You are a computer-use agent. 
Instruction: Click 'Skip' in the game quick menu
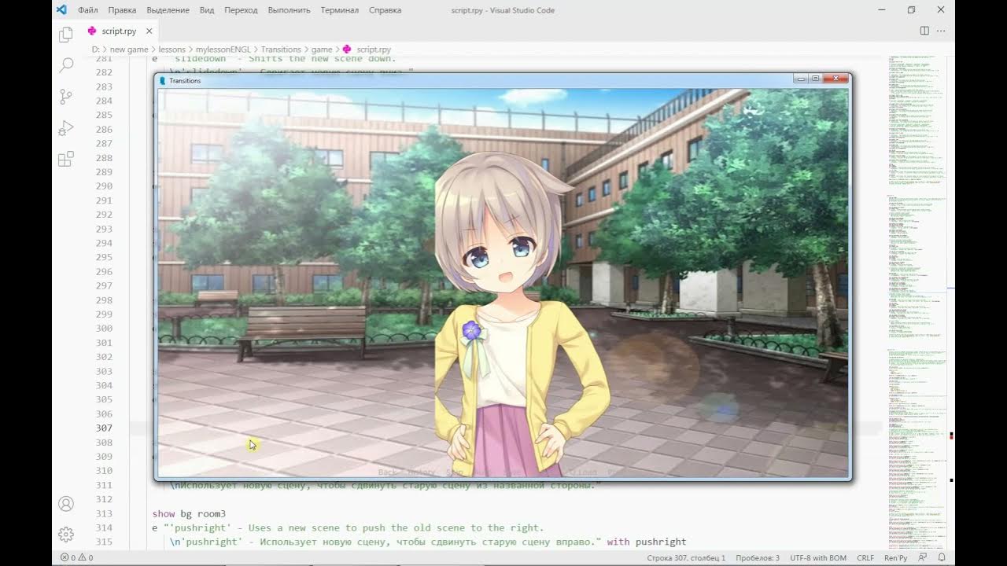click(455, 472)
